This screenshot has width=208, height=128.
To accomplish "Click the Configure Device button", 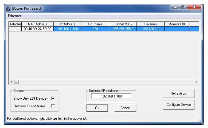I will (179, 105).
